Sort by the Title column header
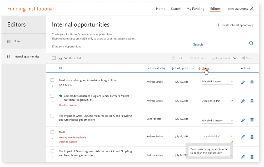The height and width of the screenshot is (167, 264). pos(61,68)
